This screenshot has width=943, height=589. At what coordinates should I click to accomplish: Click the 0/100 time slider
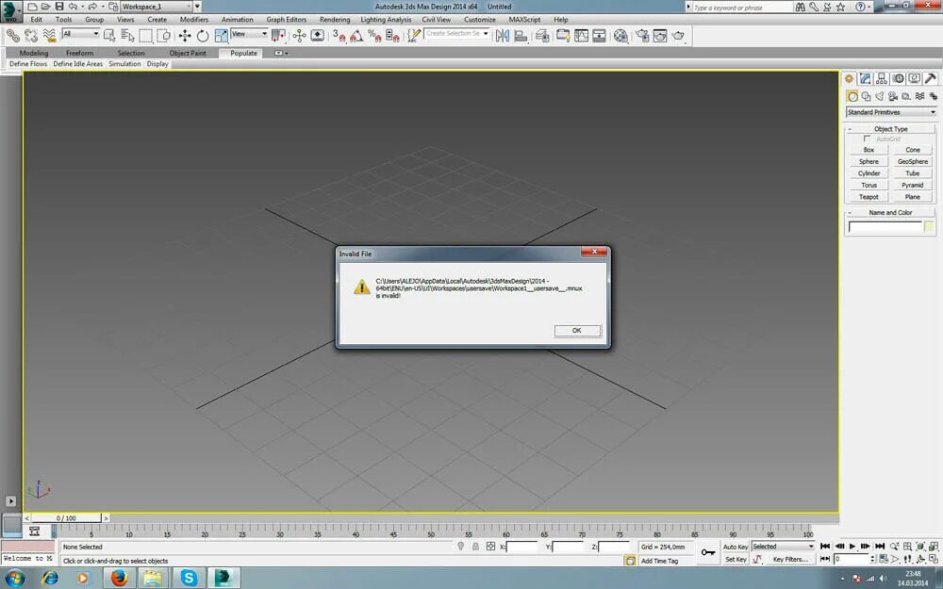tap(66, 518)
